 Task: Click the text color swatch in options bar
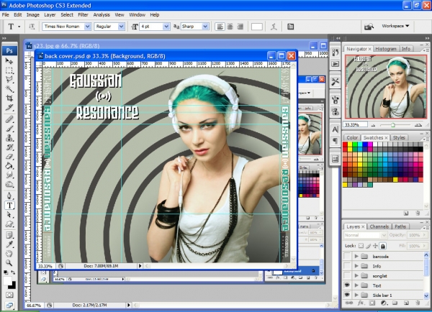[x=257, y=27]
